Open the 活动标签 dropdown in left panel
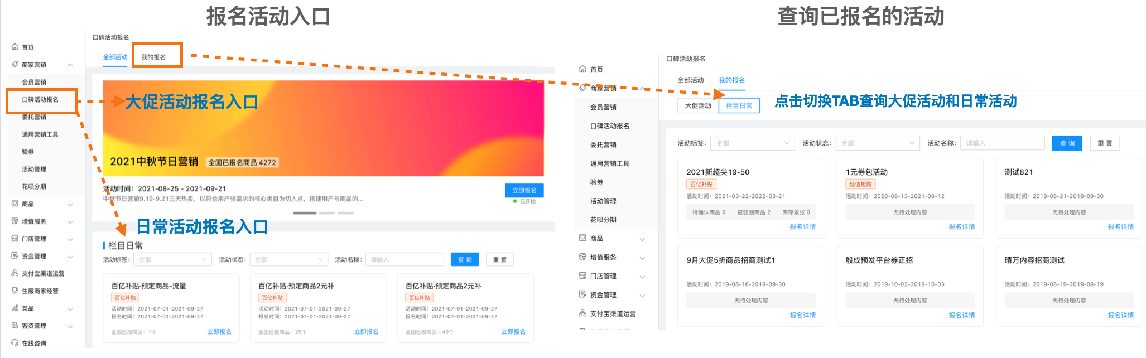This screenshot has width=1146, height=358. [x=173, y=259]
